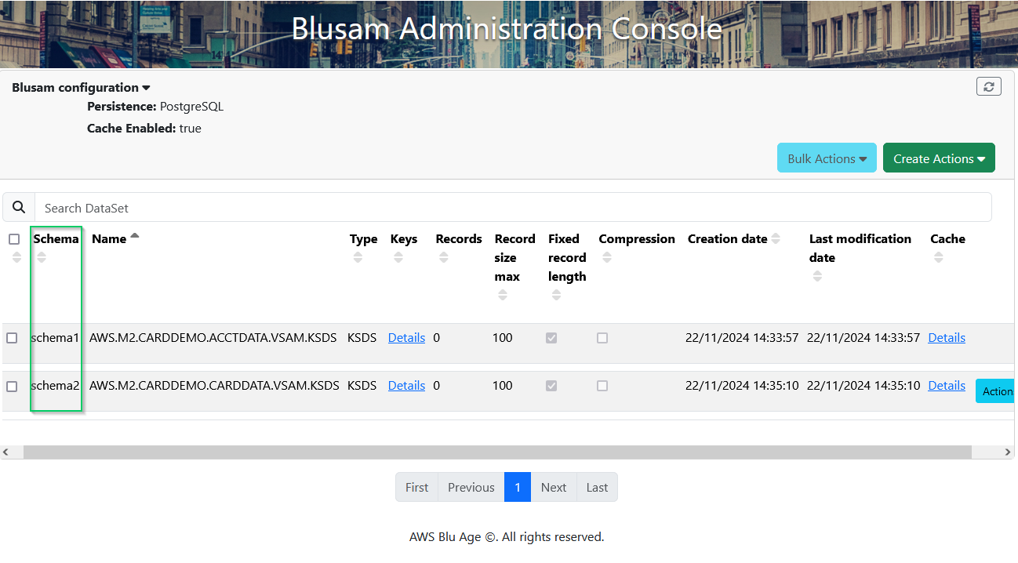The image size is (1018, 563).
Task: Click the search magnifier icon
Action: 19,207
